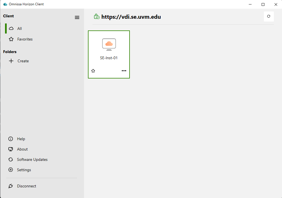Click the SE-Inst-01 desktop name label
Viewport: 282px width, 198px height.
[109, 58]
